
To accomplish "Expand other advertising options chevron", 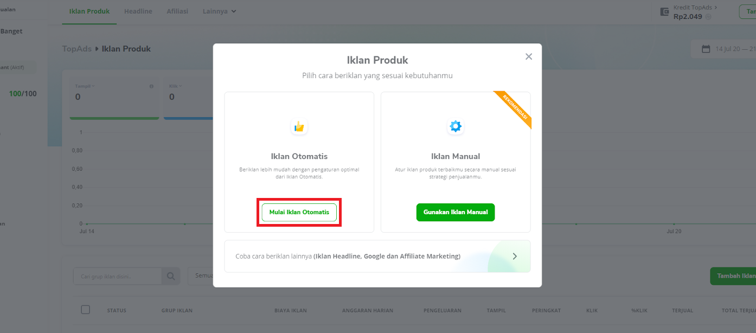I will 515,256.
